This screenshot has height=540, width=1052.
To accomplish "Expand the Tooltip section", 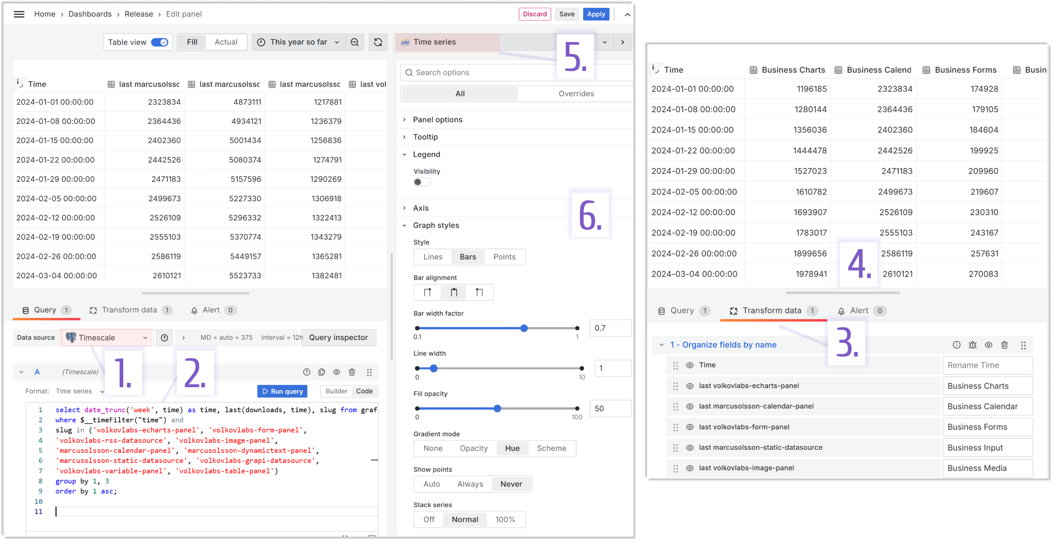I will pyautogui.click(x=425, y=137).
